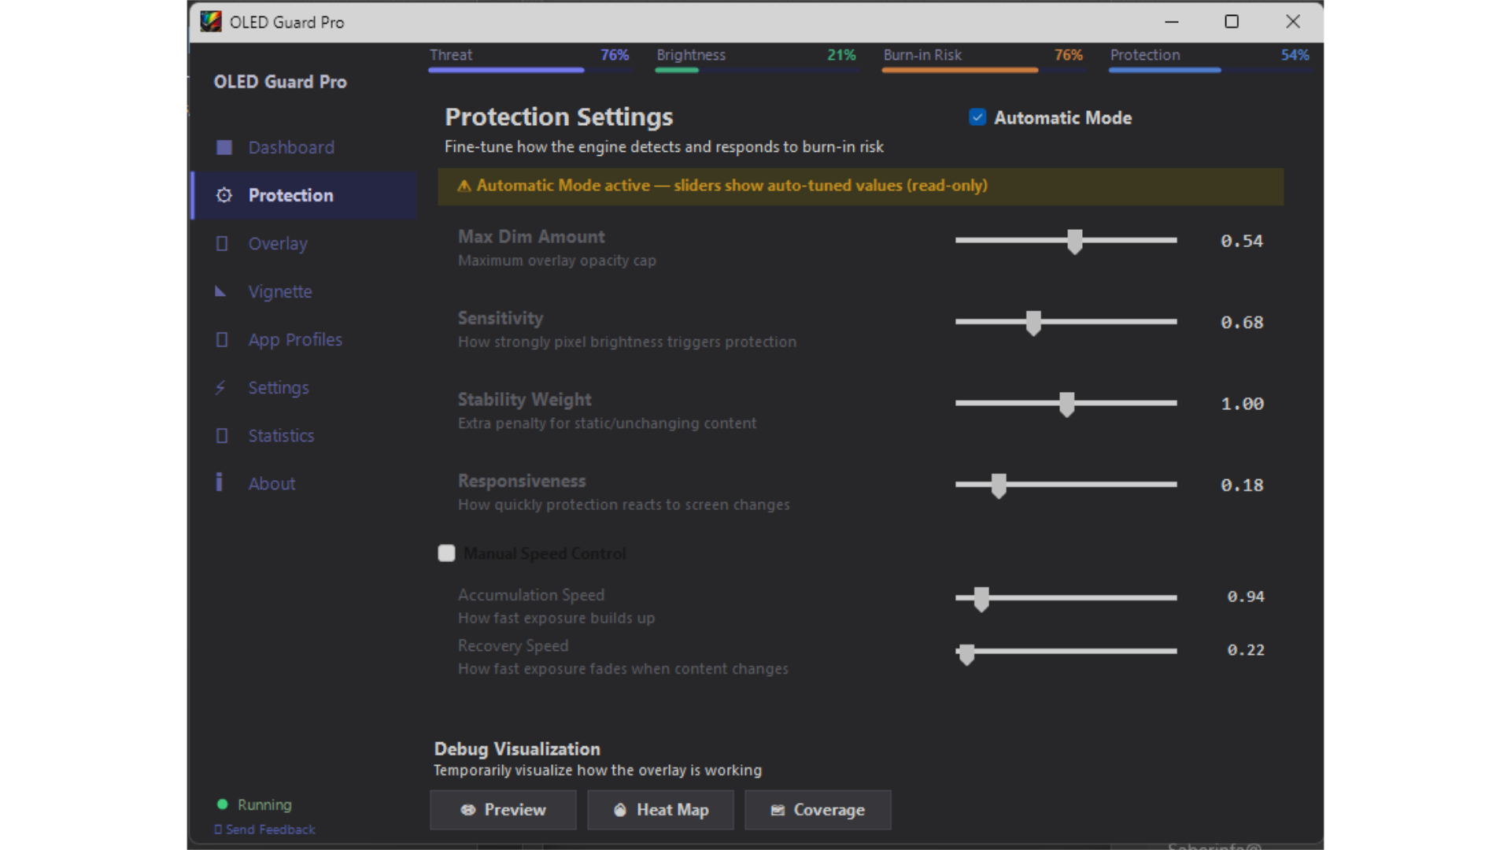Click the Sensitivity slider thumb
This screenshot has width=1511, height=850.
coord(1033,323)
